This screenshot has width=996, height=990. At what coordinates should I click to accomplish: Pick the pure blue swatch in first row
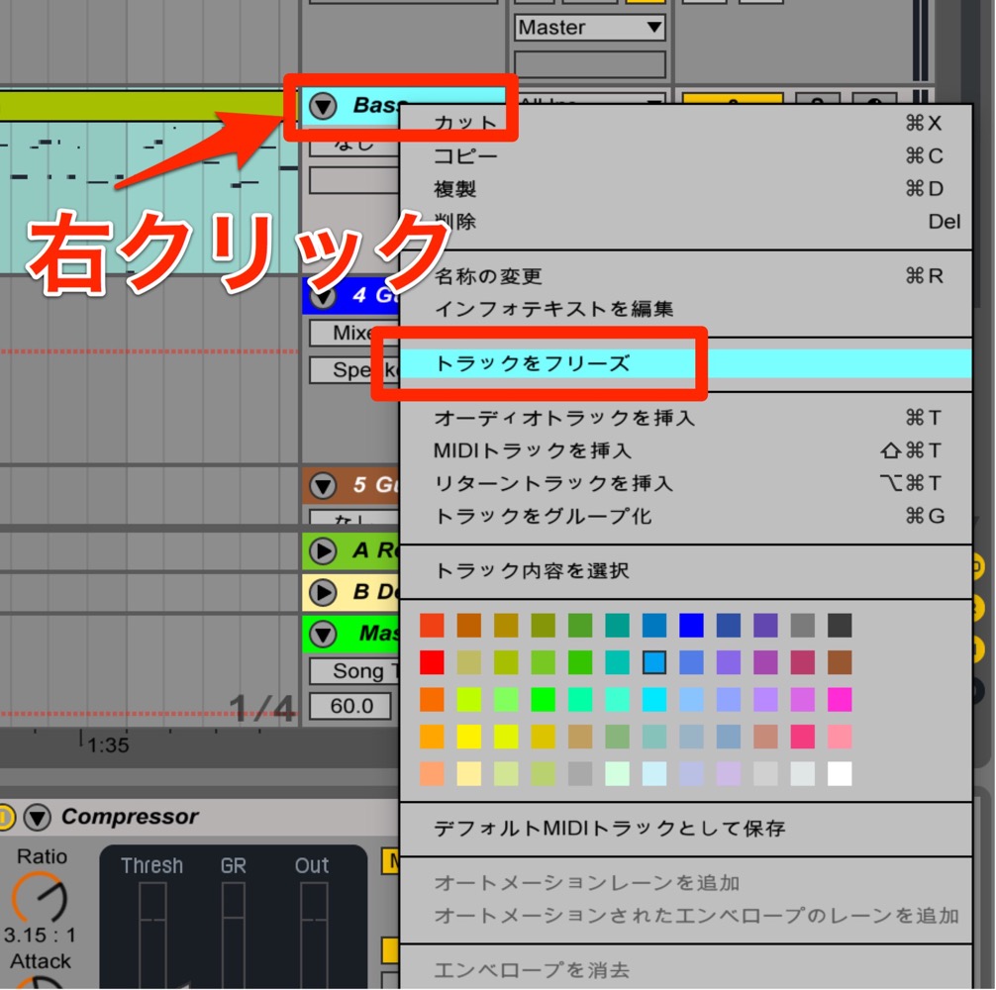pos(691,626)
